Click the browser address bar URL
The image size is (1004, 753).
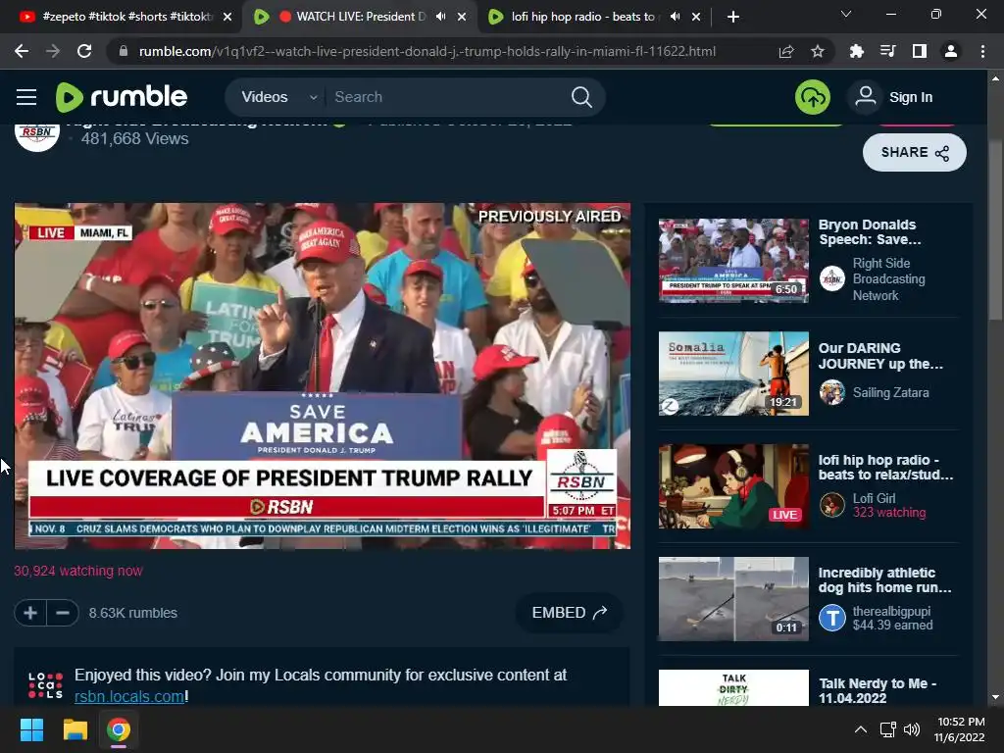pos(427,51)
